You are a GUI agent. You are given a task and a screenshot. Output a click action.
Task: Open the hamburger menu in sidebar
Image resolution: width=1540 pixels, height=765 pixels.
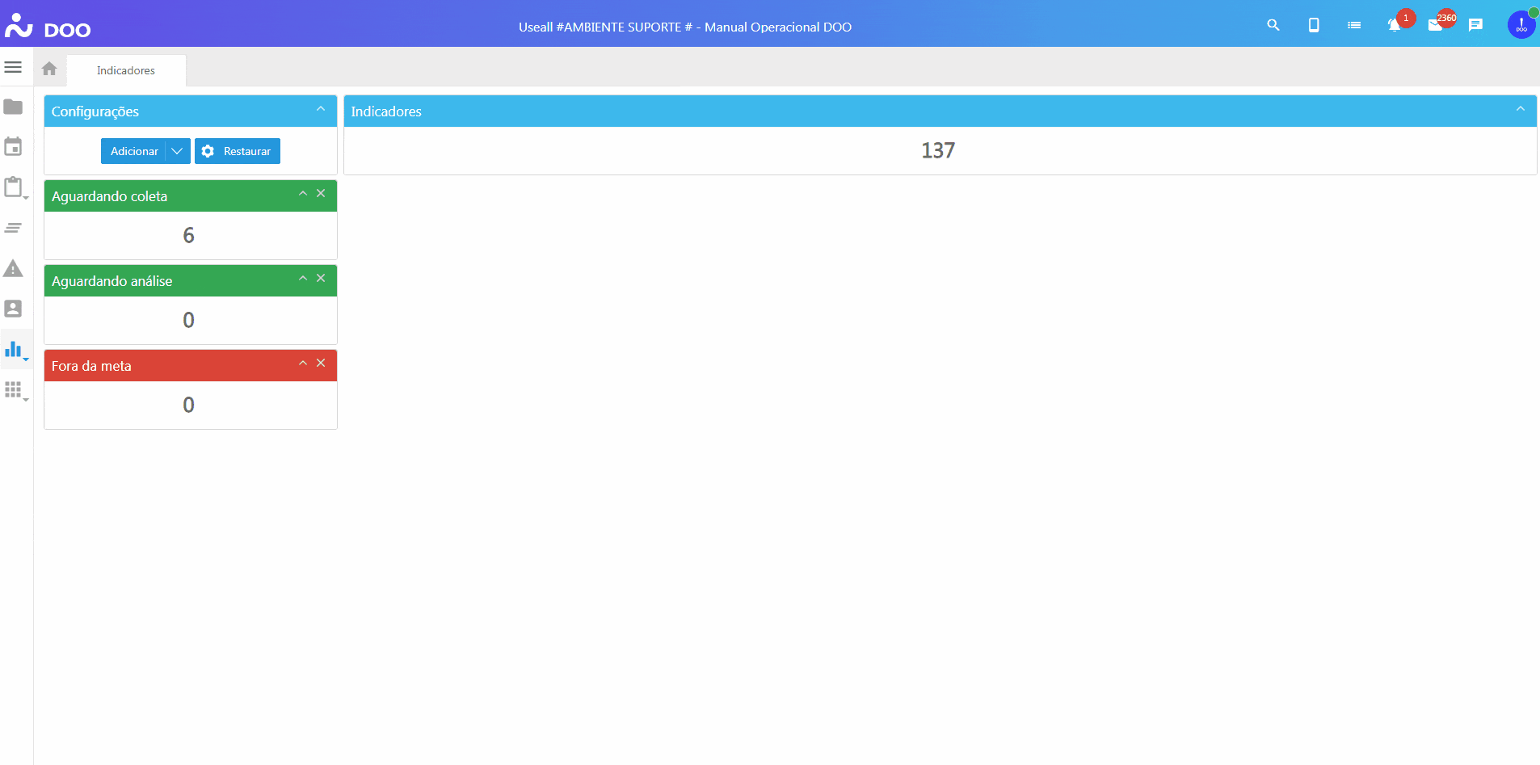(13, 67)
